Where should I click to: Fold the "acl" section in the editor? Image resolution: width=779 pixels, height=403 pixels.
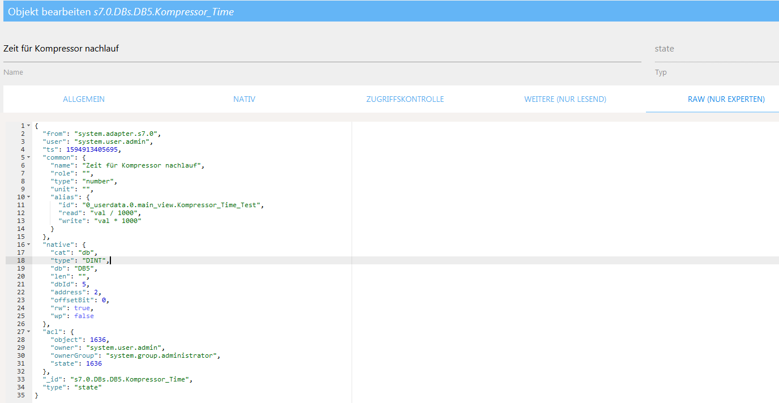(x=28, y=332)
